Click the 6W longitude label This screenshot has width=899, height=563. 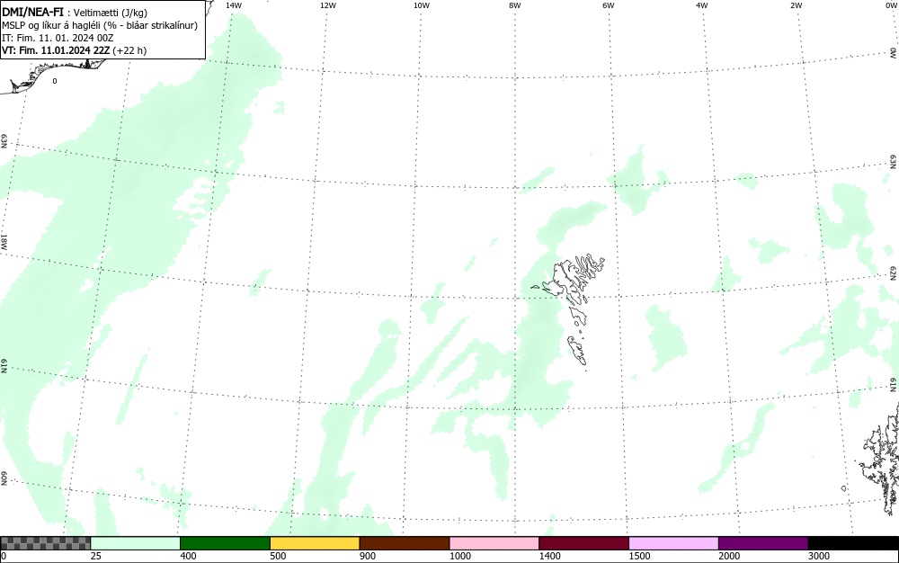pos(609,5)
